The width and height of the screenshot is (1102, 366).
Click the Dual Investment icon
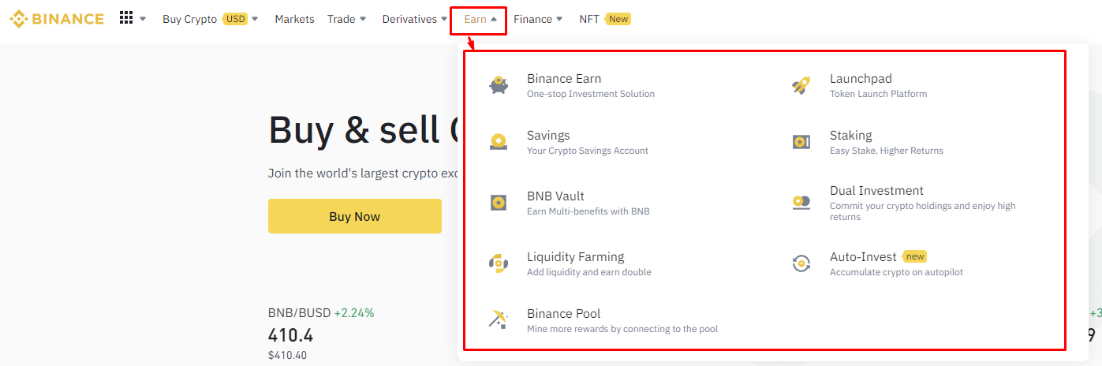coord(801,203)
